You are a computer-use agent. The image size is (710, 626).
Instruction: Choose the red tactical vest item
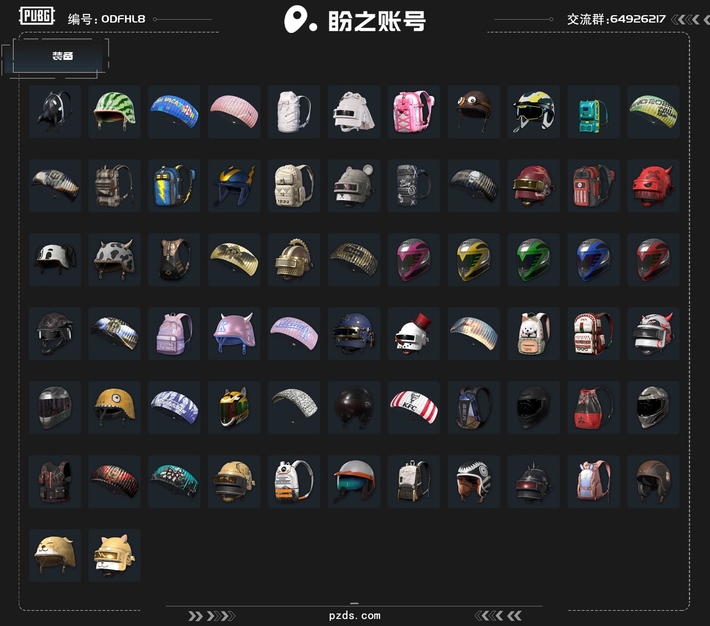[x=55, y=481]
